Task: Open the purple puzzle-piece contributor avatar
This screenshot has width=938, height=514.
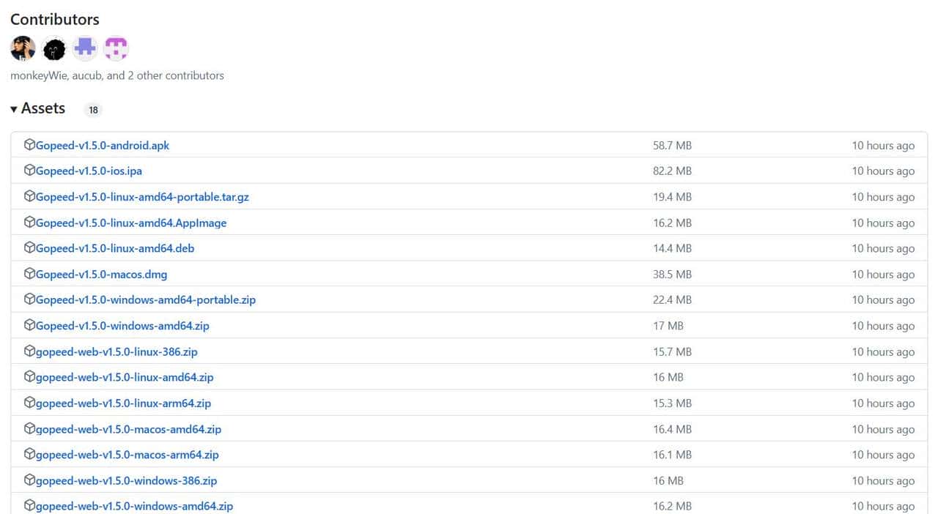Action: [x=85, y=48]
